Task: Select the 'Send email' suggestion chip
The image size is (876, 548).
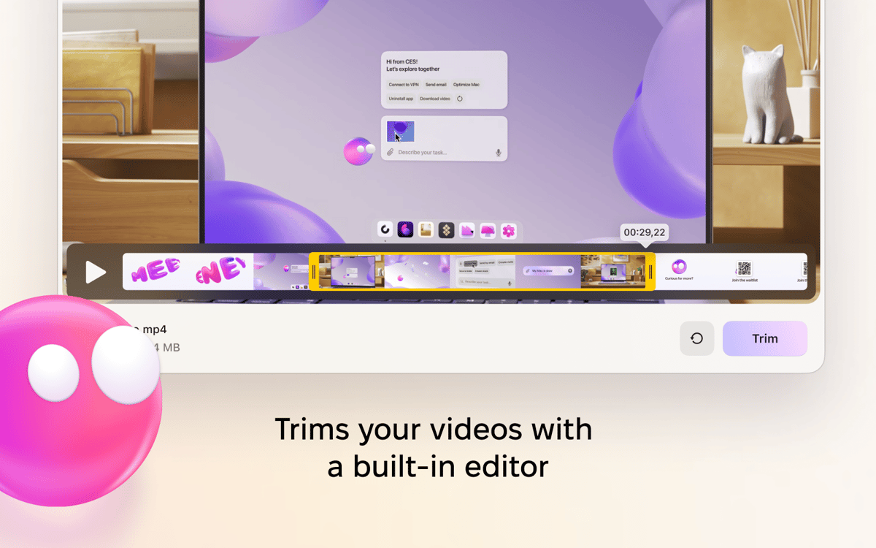Action: tap(436, 85)
